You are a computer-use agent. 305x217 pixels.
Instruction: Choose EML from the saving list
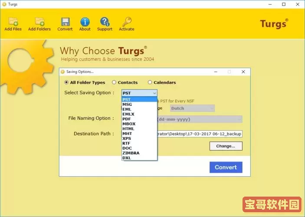pos(139,109)
